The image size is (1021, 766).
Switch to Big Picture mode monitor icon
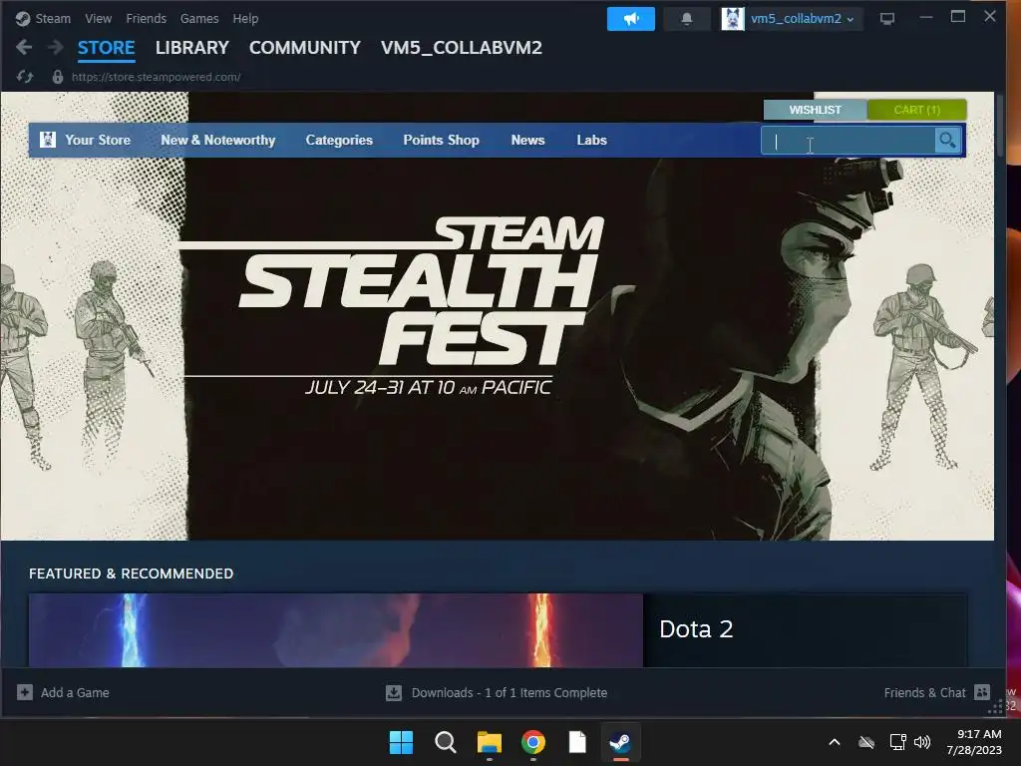(886, 19)
